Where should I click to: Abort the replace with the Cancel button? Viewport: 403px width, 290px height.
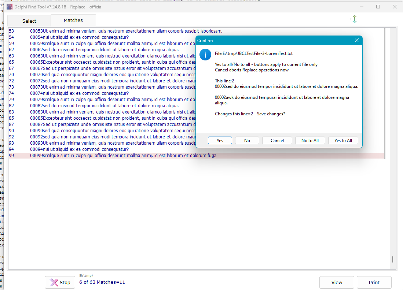277,141
